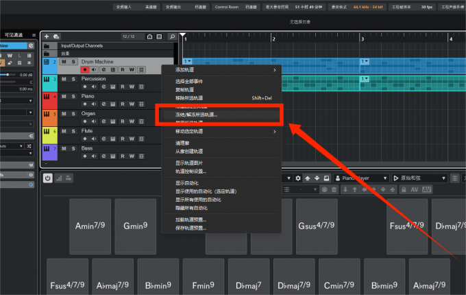466x295 pixels.
Task: Open the 原始和弦 voicing dropdown
Action: [x=420, y=178]
